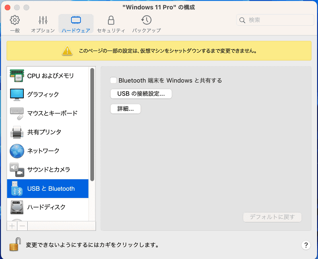Click the gold padlock icon
The image size is (318, 259).
(15, 244)
